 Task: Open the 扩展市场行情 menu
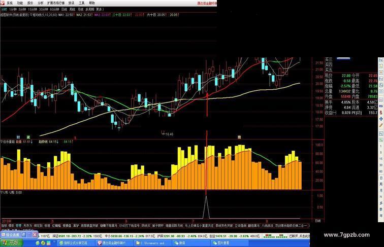(x=56, y=3)
